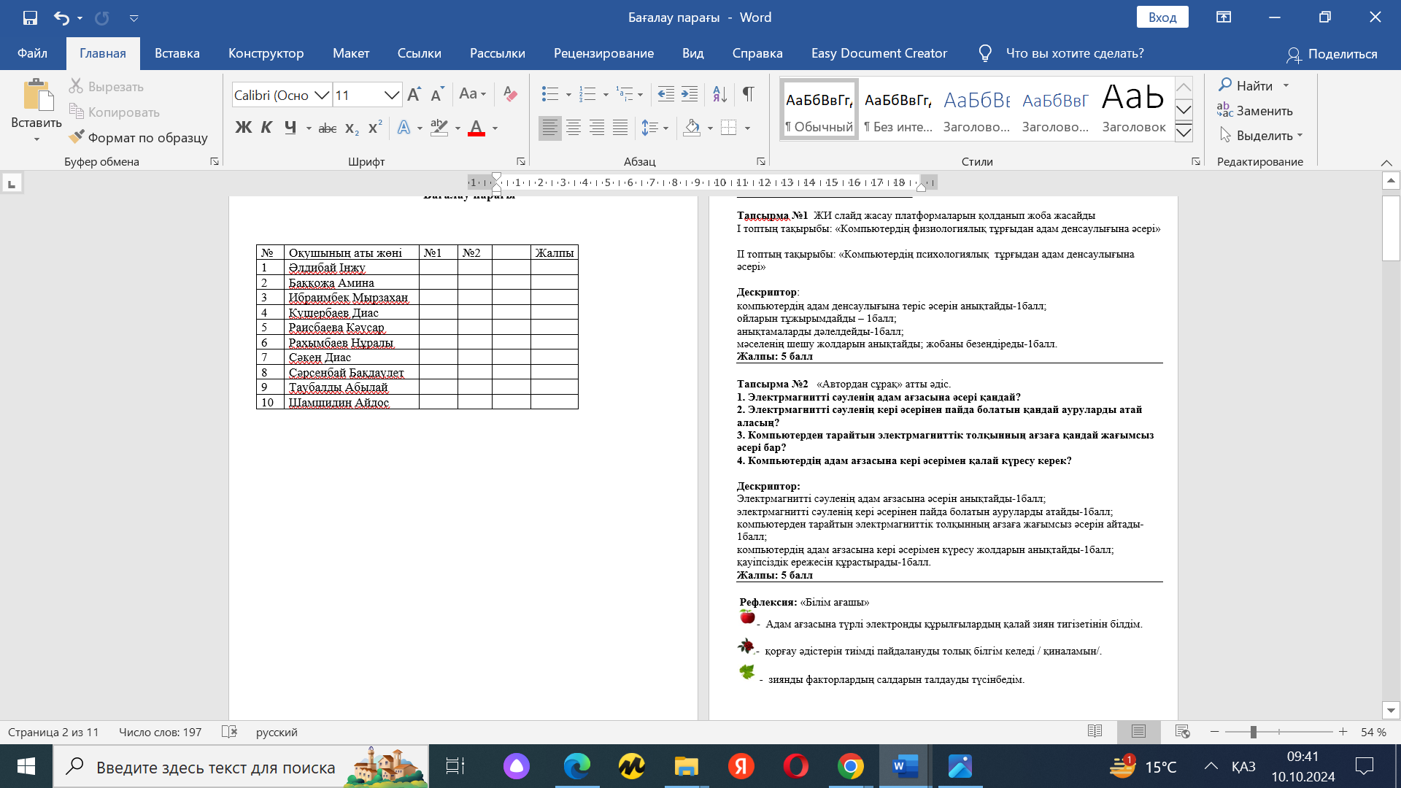The height and width of the screenshot is (788, 1401).
Task: Click the Поделиться share button
Action: (1332, 54)
